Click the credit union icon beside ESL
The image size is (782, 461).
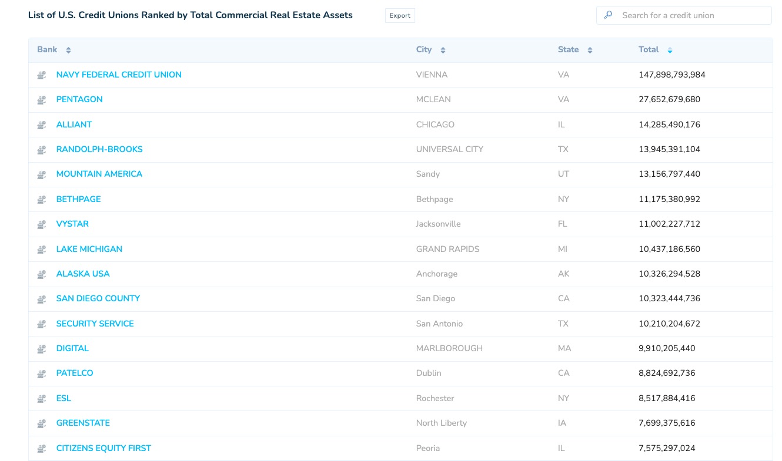pyautogui.click(x=42, y=399)
